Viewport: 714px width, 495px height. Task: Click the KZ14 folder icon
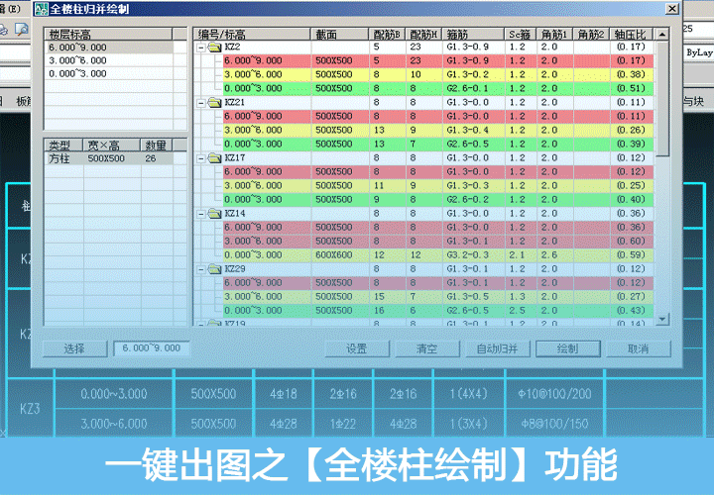214,213
